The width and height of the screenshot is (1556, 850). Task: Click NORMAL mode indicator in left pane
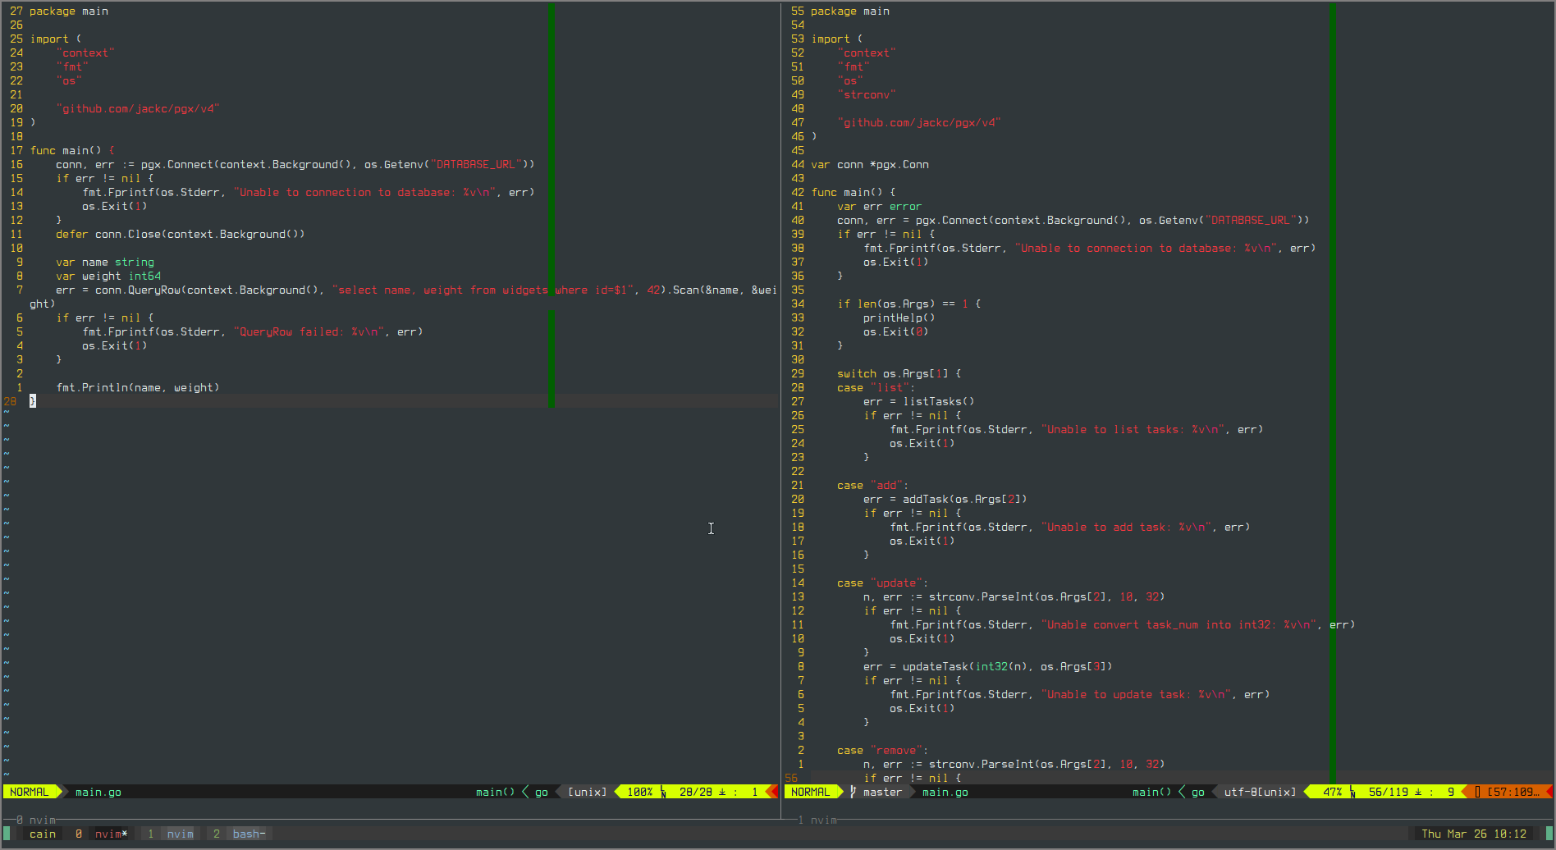30,792
